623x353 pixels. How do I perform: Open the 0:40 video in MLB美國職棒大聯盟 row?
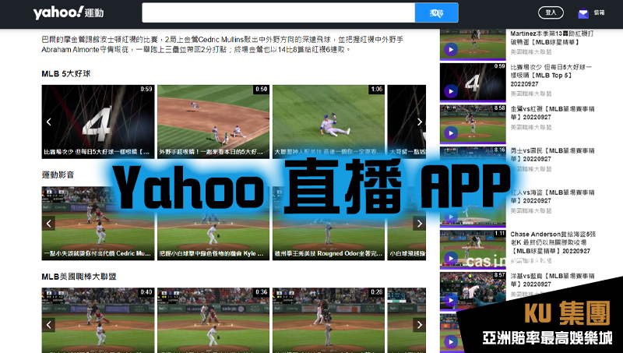[98, 320]
